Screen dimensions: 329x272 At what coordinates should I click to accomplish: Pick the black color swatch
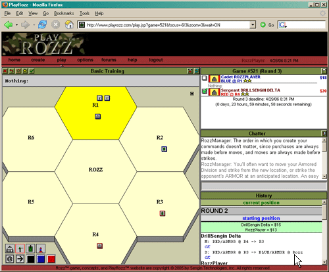click(x=30, y=259)
